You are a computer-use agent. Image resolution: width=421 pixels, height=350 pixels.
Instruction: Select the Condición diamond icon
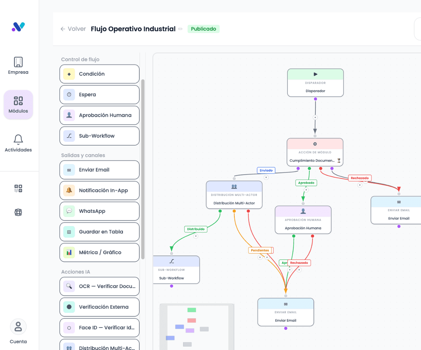click(x=69, y=74)
